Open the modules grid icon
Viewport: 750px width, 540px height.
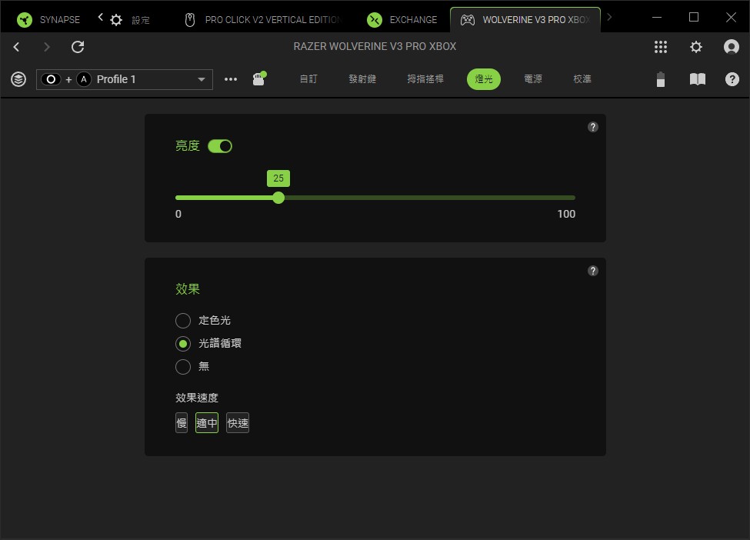[x=661, y=47]
